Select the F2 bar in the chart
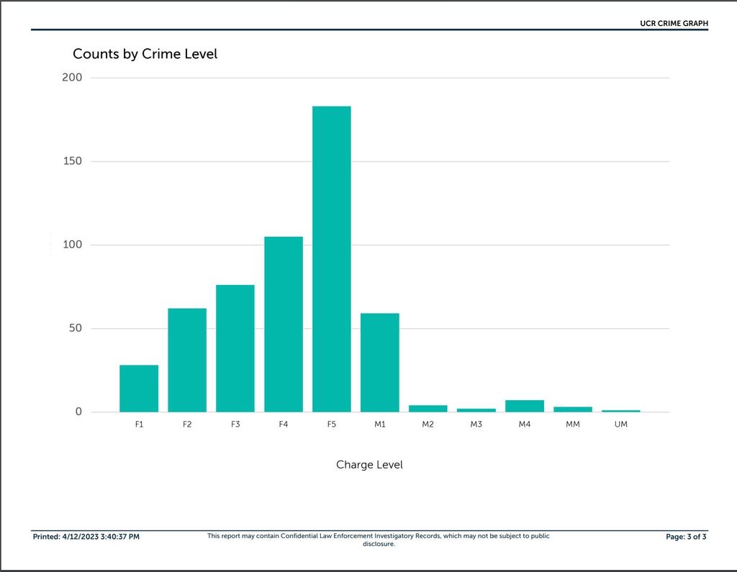 [187, 360]
